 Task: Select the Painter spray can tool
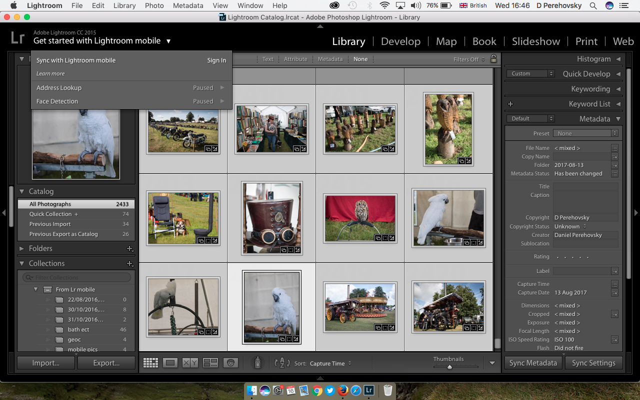[257, 362]
